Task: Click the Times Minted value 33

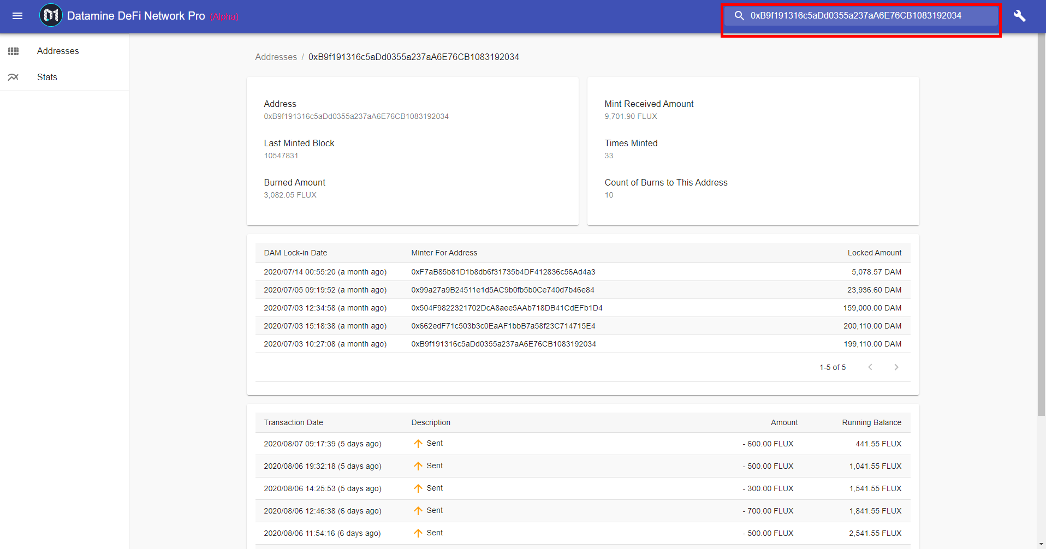Action: click(609, 156)
